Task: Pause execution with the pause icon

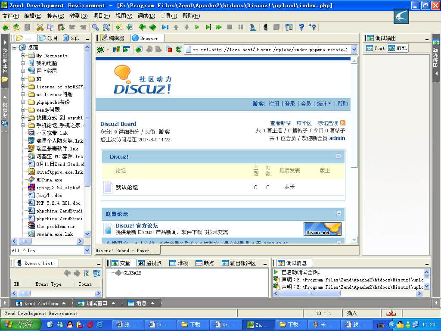Action: pos(241,27)
